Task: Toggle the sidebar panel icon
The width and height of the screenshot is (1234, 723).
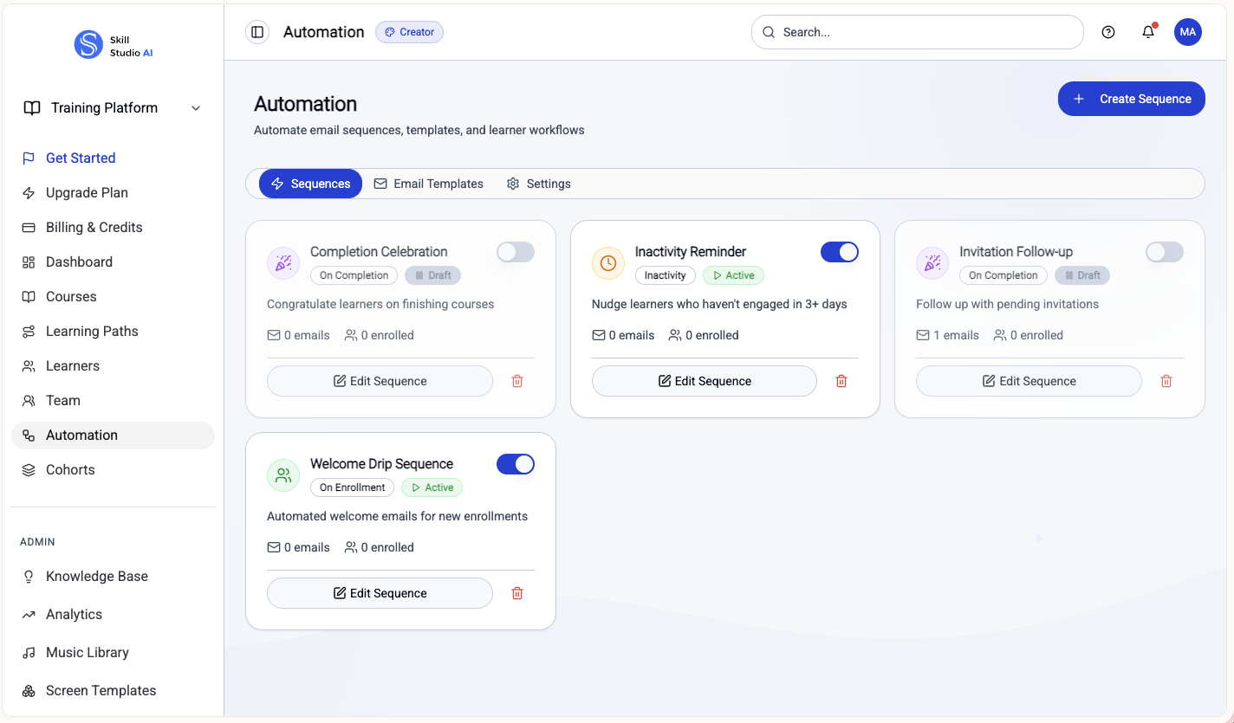Action: tap(257, 32)
